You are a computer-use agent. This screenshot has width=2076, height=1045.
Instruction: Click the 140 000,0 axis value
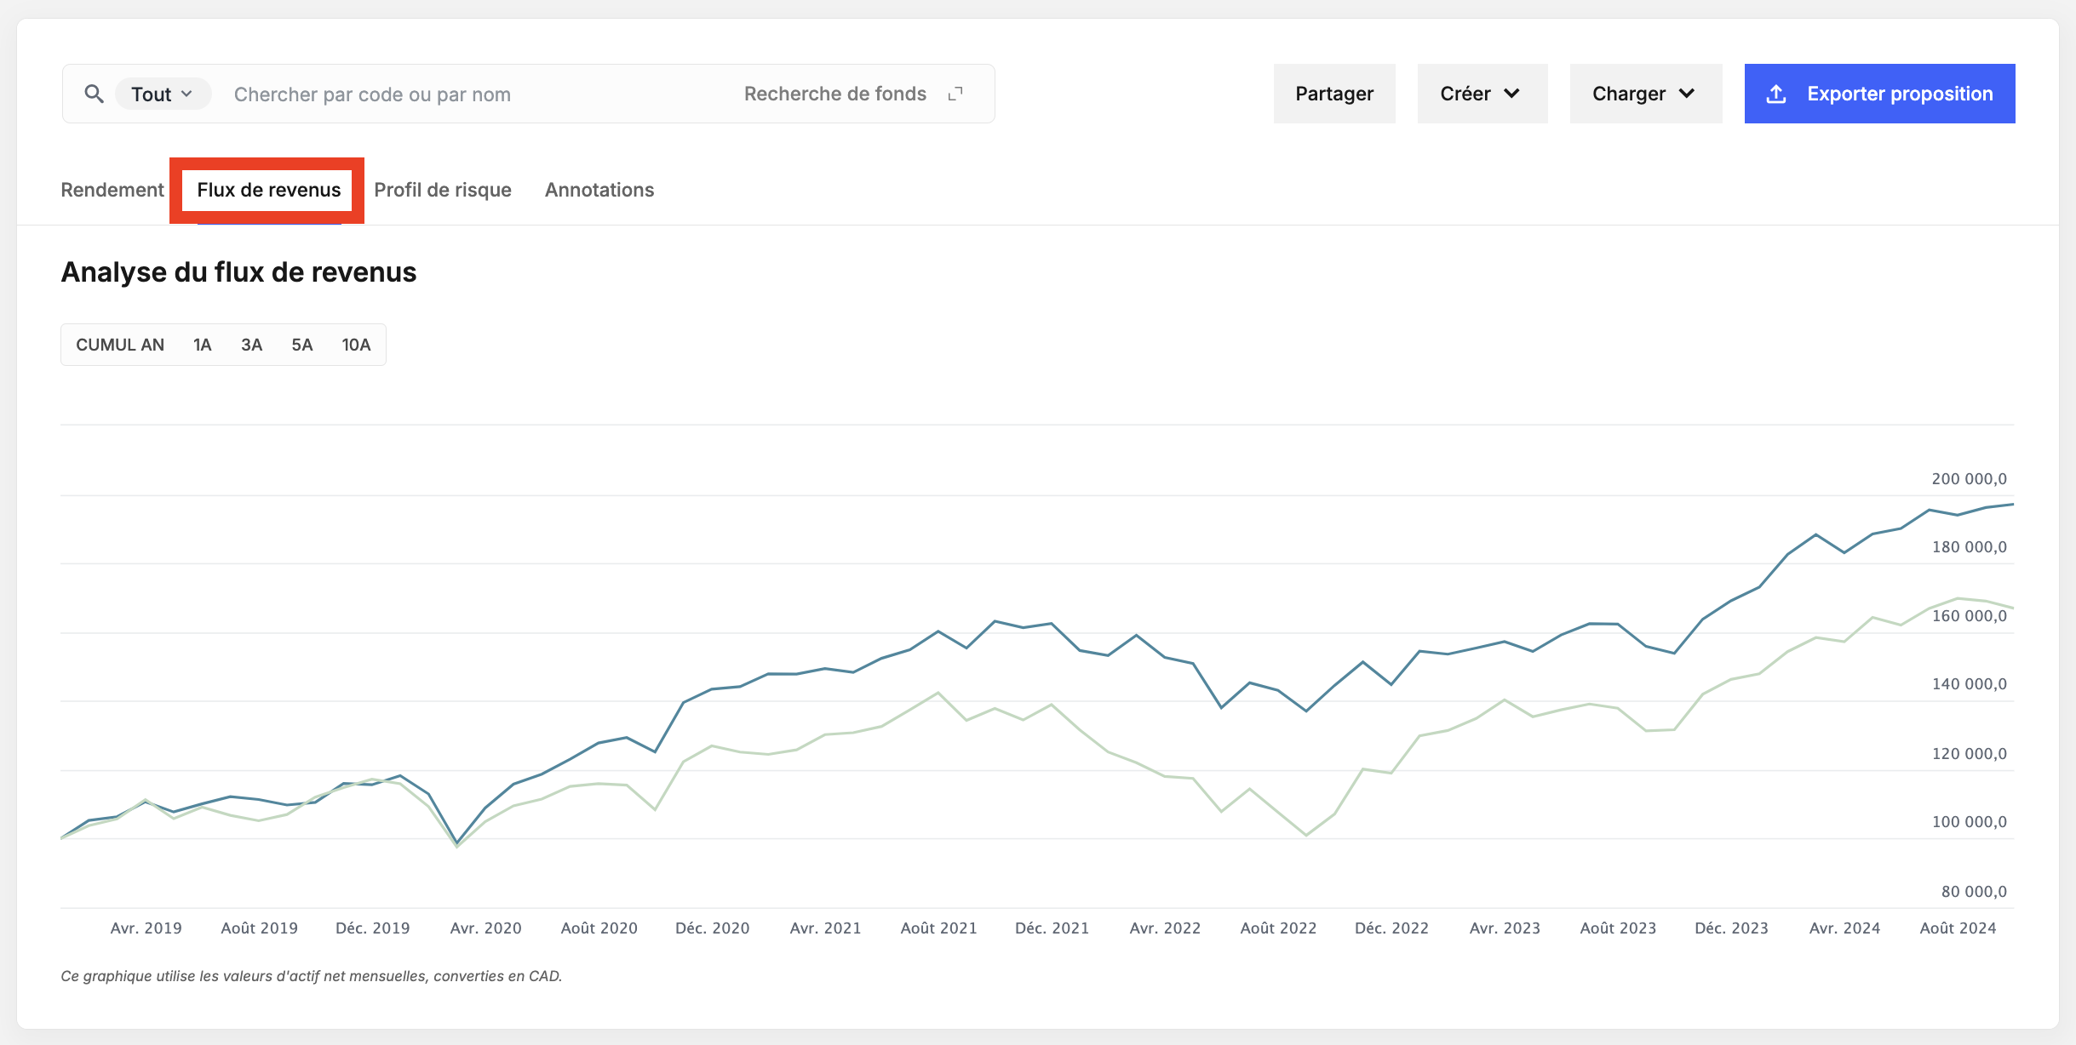coord(1969,684)
